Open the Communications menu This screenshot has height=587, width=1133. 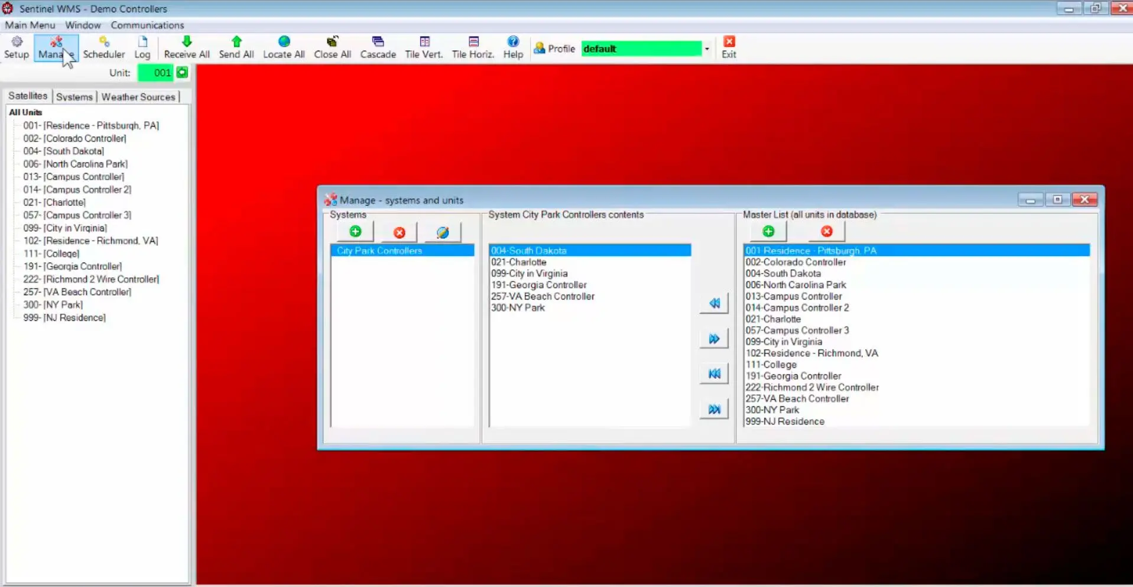coord(147,25)
